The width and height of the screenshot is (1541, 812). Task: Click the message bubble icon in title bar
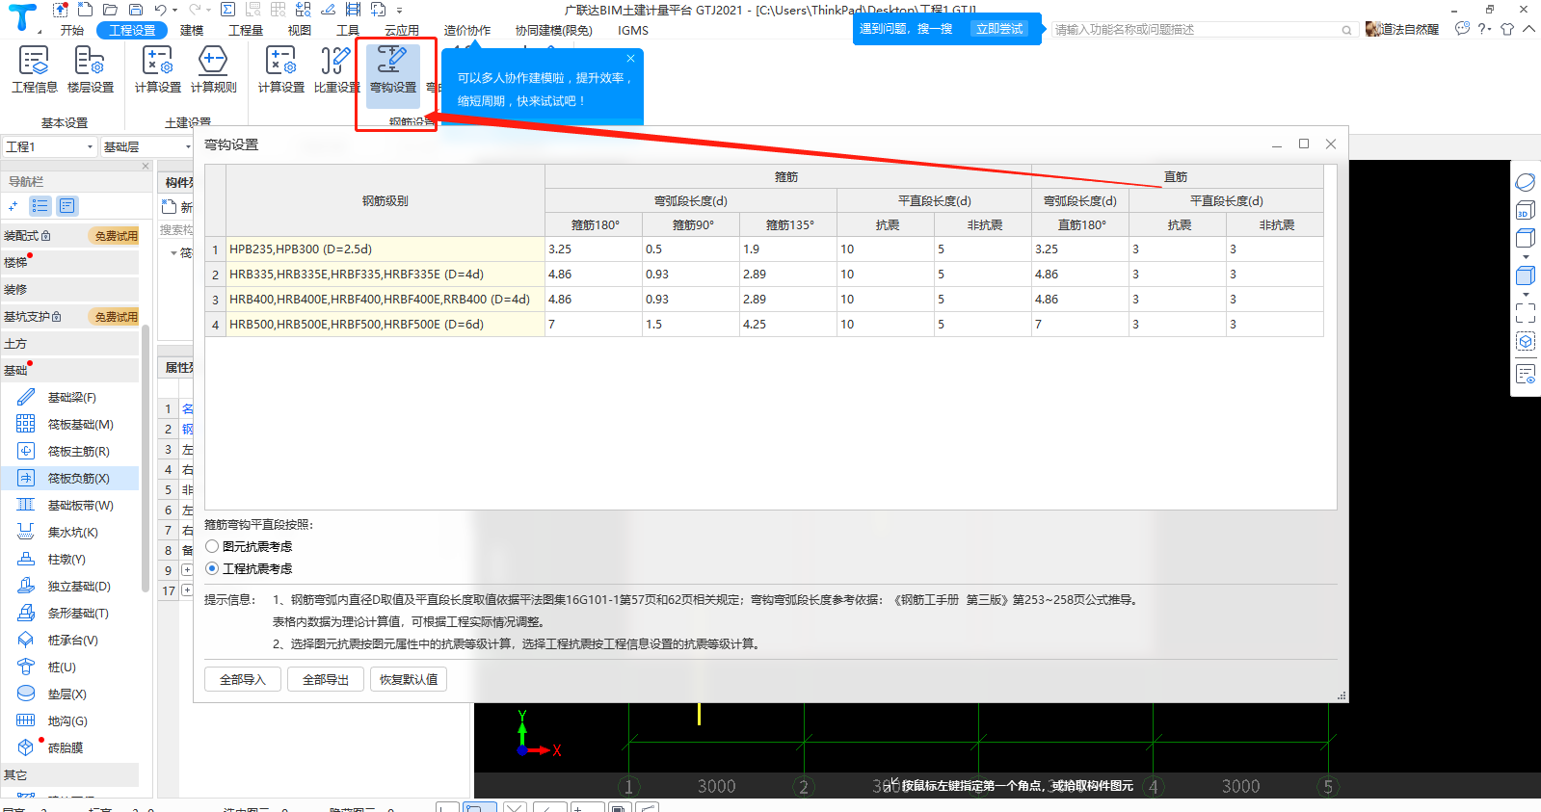click(1462, 29)
